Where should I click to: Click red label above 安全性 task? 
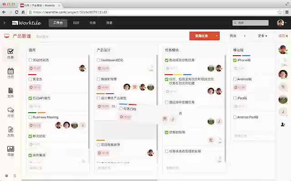coord(32,75)
